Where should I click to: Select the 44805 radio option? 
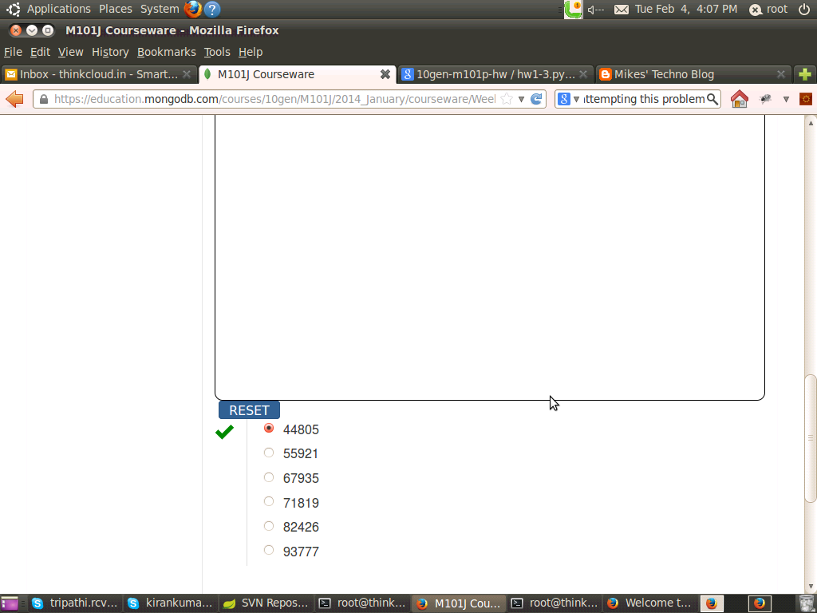(x=269, y=428)
